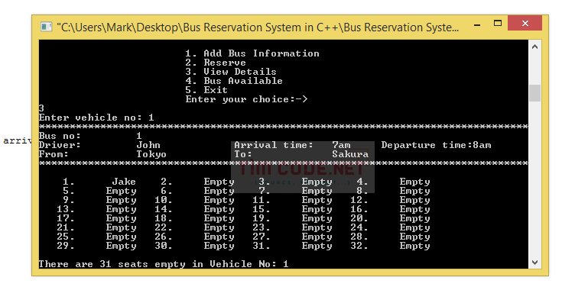The width and height of the screenshot is (575, 303).
Task: Click the 'Empty' entry for seat 22
Action: click(219, 227)
